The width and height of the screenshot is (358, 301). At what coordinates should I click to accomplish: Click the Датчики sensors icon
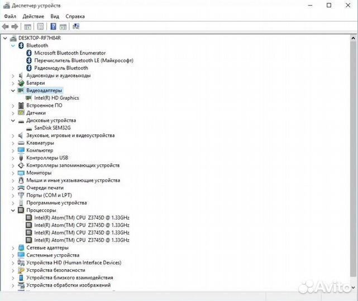(x=21, y=113)
